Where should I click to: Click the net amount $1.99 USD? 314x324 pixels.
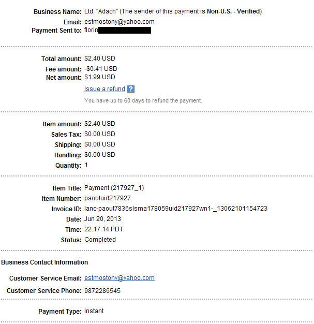coord(99,77)
